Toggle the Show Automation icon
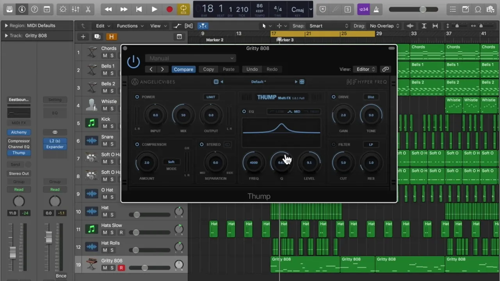This screenshot has height=281, width=500. tap(178, 26)
